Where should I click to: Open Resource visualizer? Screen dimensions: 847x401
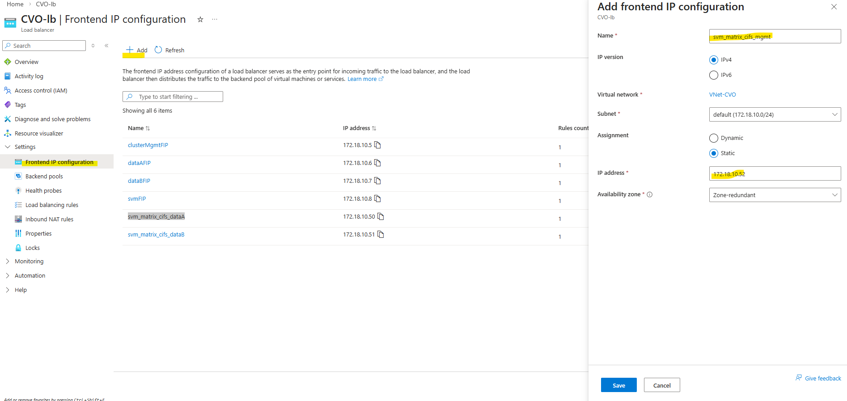click(39, 134)
